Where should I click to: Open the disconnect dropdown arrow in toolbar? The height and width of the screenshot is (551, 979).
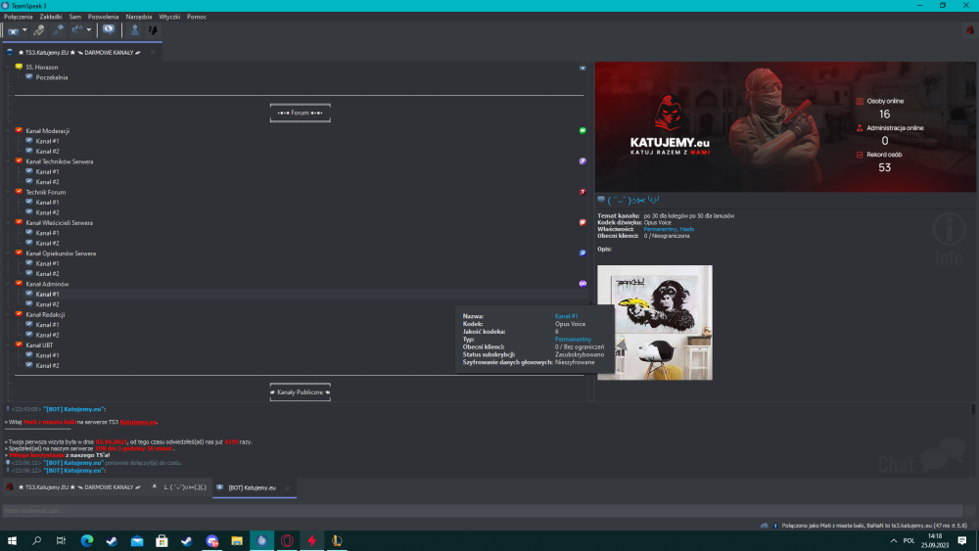25,30
